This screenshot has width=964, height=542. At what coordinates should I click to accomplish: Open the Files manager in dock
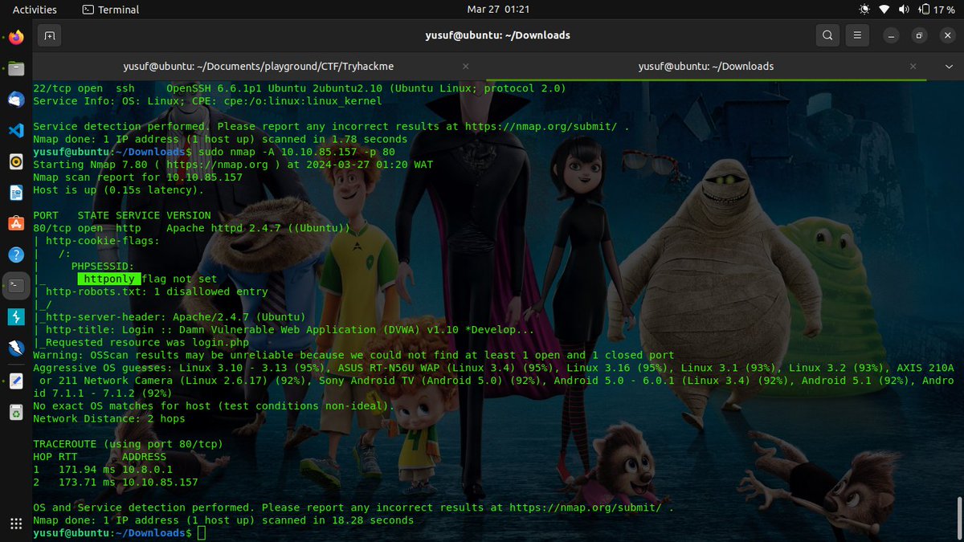[x=16, y=69]
